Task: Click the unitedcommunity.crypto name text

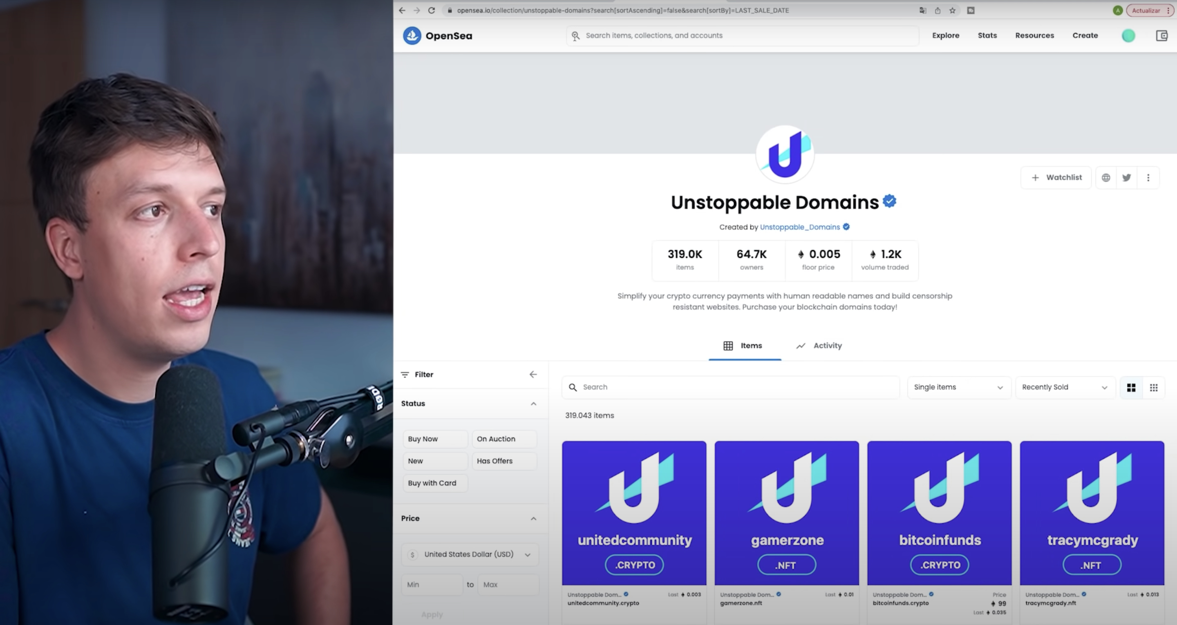Action: tap(603, 603)
